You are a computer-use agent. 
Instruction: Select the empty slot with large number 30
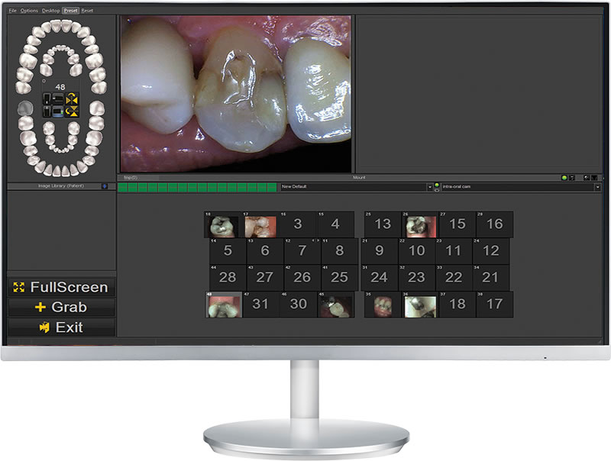coord(298,305)
